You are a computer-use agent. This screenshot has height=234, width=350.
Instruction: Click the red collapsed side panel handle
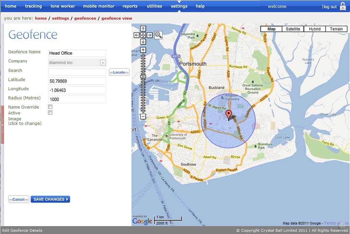tap(2, 125)
